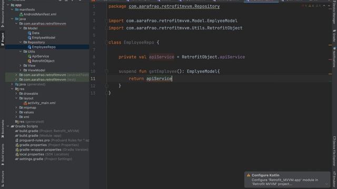Viewport: 337px width, 189px height.
Task: Collapse the java source folder
Action: 12,19
